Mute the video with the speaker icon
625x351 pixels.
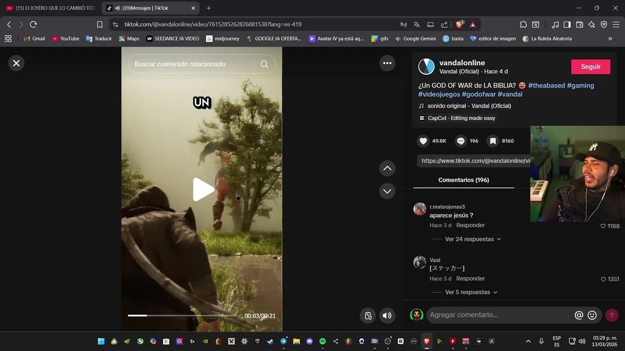coord(387,315)
